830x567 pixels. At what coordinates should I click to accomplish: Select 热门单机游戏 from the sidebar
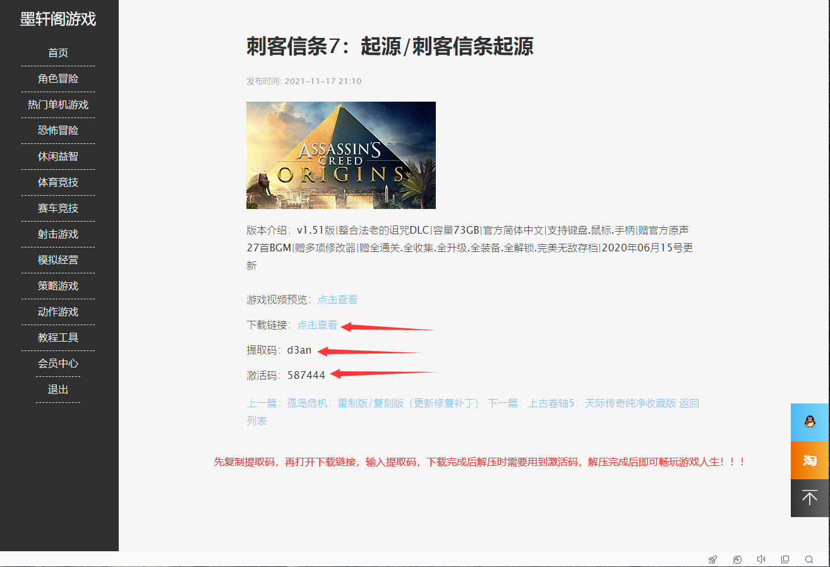pyautogui.click(x=58, y=105)
